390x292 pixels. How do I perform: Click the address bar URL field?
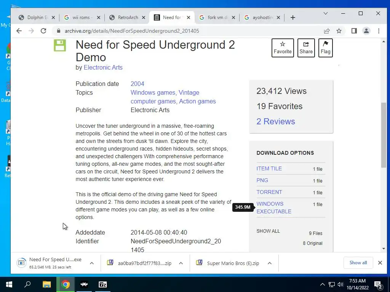click(187, 31)
